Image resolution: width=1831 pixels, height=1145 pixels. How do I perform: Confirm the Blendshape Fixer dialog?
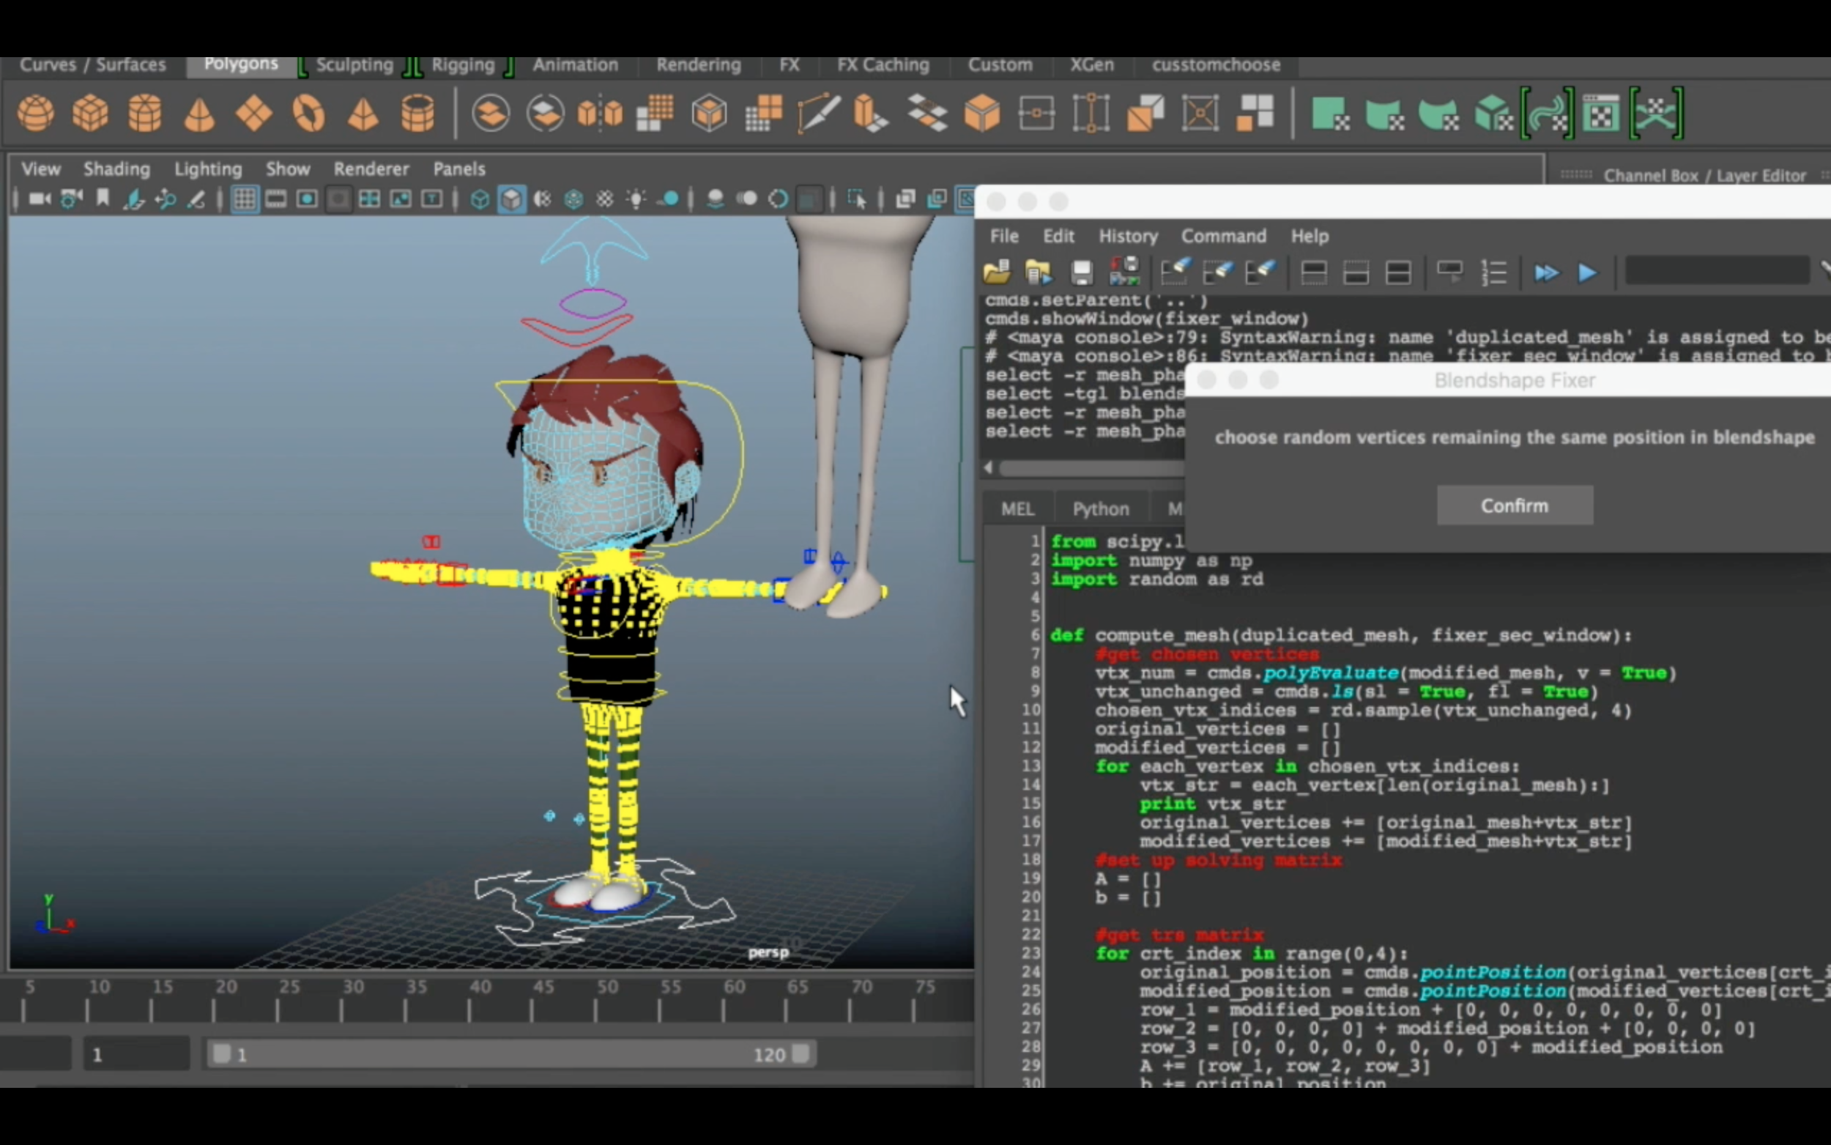(1515, 505)
